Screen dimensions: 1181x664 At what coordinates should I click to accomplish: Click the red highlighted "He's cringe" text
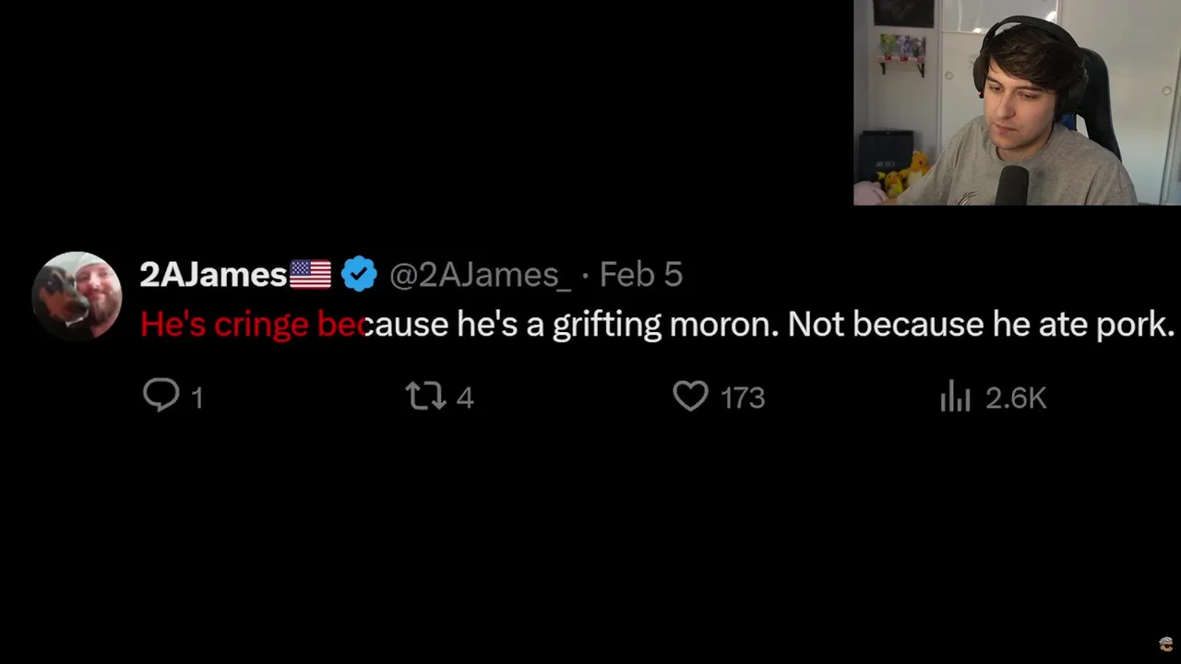click(224, 324)
